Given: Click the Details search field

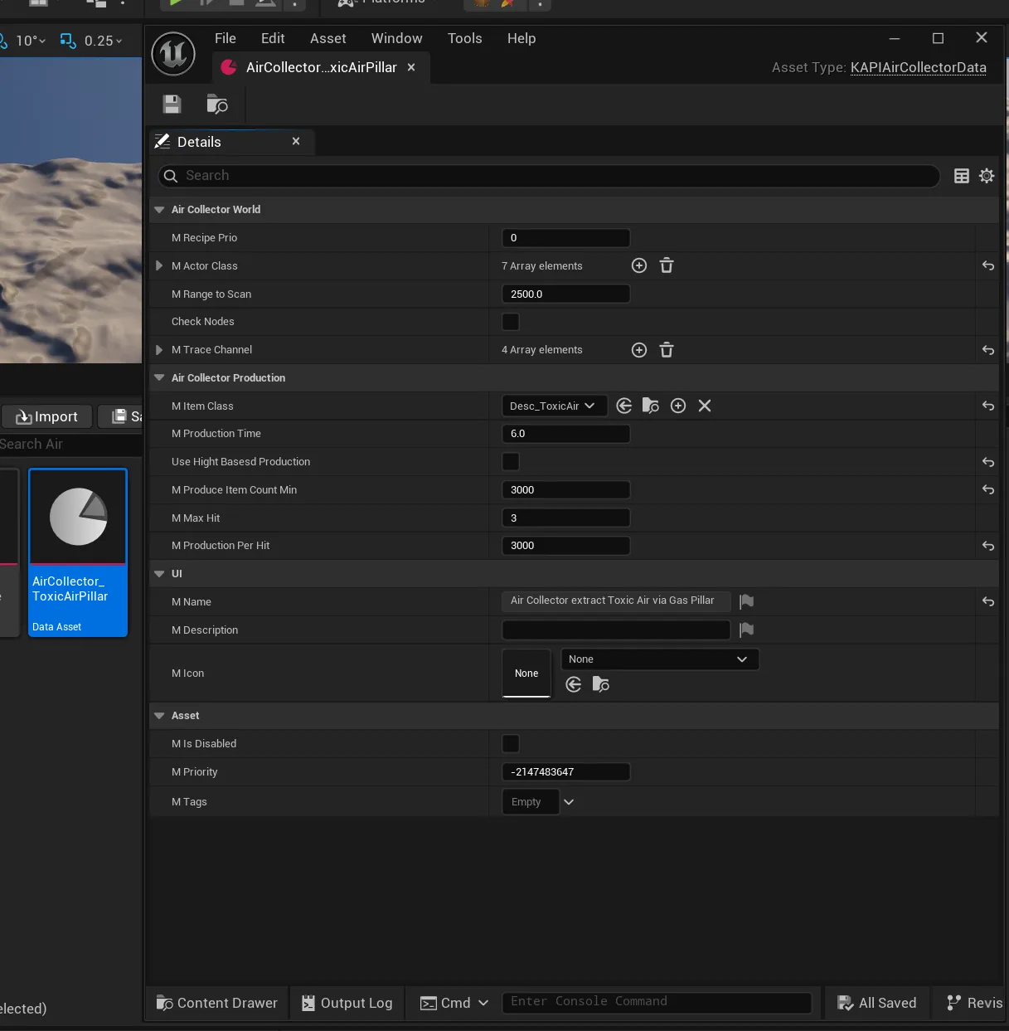Looking at the screenshot, I should [549, 176].
